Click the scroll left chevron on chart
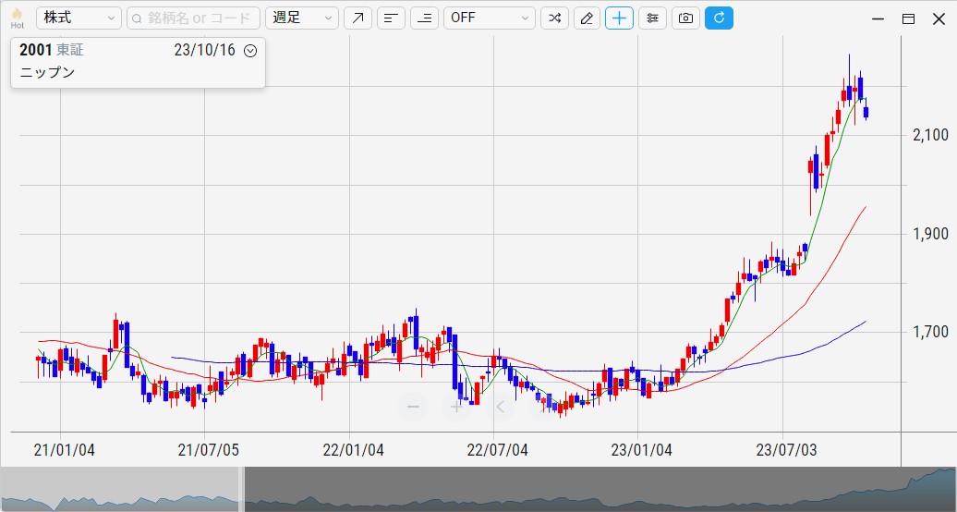This screenshot has width=957, height=512. tap(500, 407)
